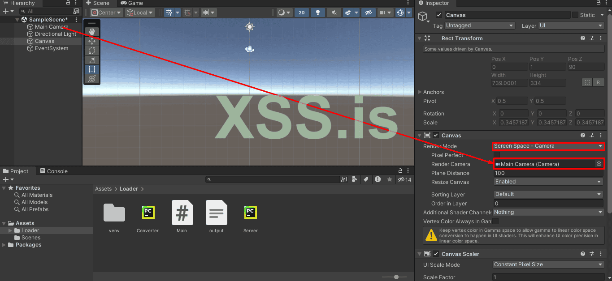Open Tag dropdown showing Untagged
The height and width of the screenshot is (281, 612).
tap(480, 26)
